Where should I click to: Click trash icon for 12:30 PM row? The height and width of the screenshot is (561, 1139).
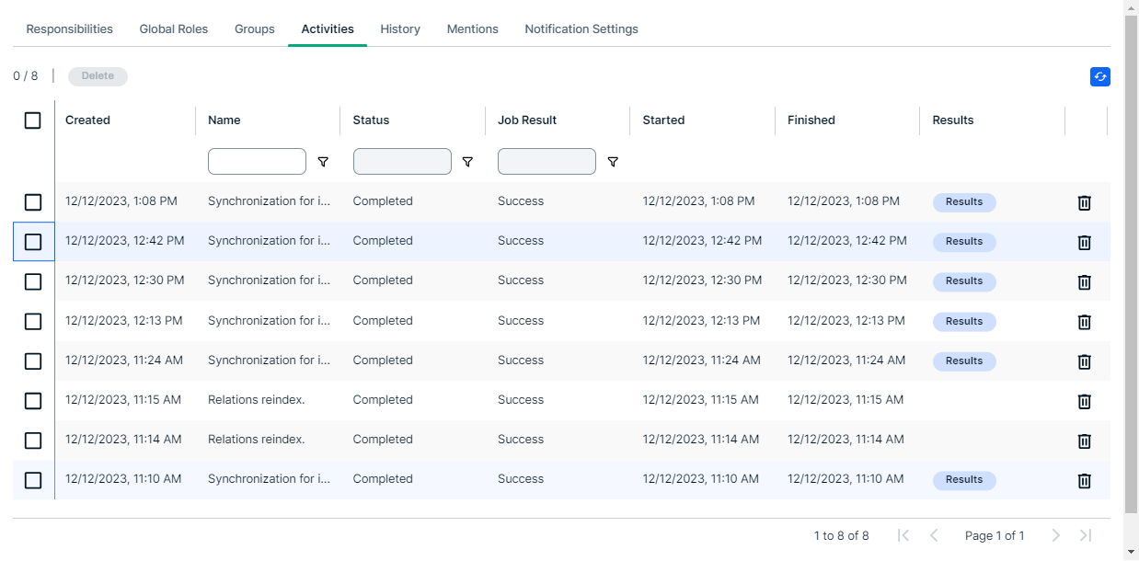click(x=1085, y=281)
